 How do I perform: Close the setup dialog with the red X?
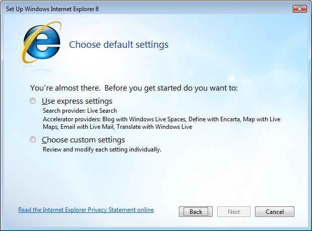(299, 9)
